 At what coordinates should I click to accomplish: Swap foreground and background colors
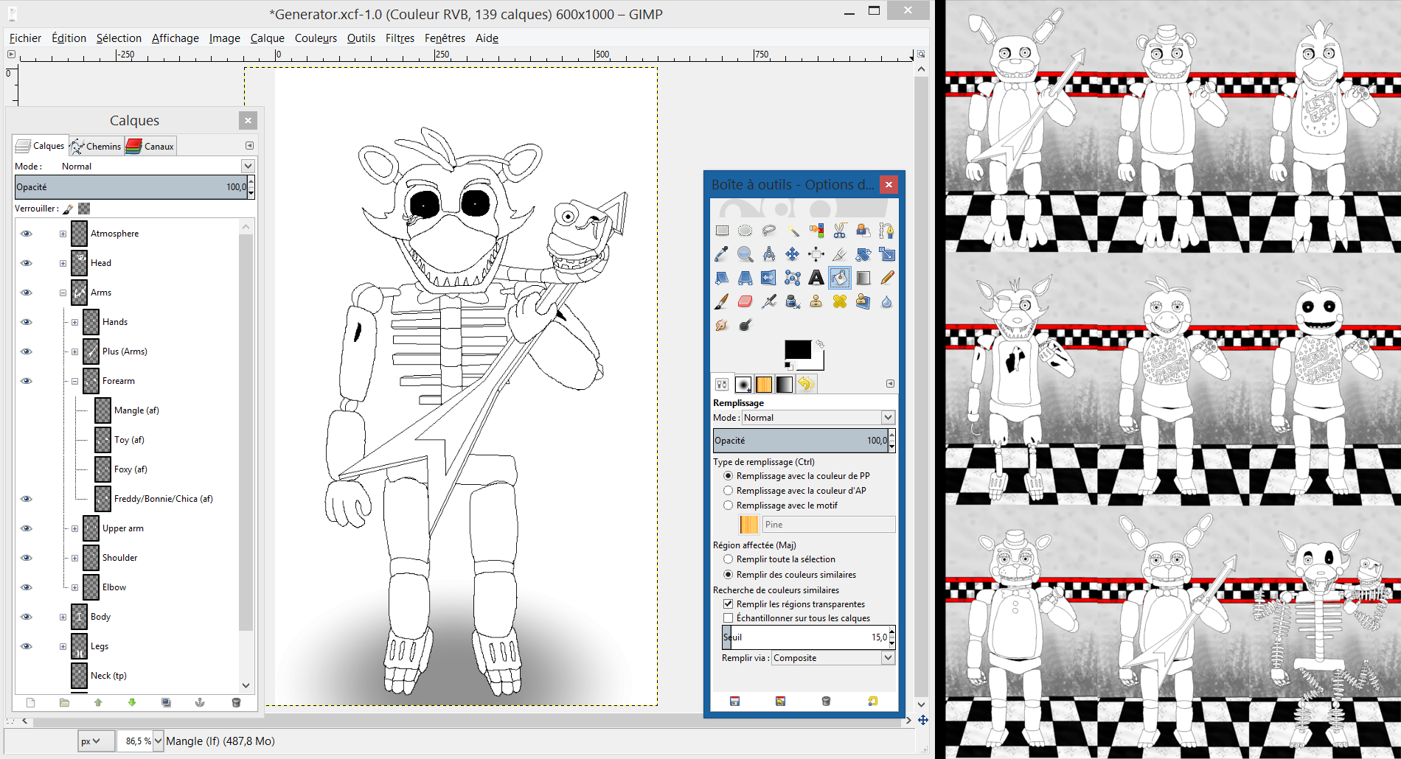(820, 344)
